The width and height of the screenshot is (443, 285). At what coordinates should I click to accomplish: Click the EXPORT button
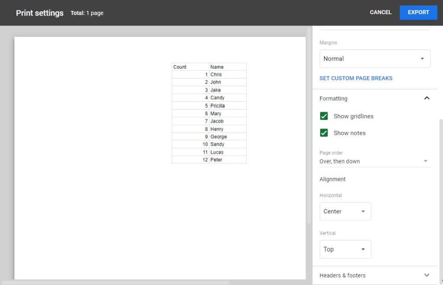click(x=418, y=13)
